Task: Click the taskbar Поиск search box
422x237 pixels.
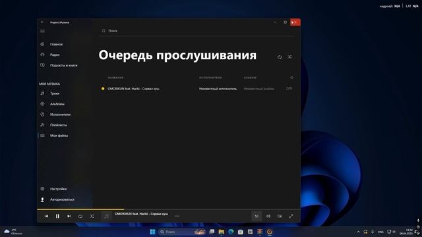Action: point(182,232)
